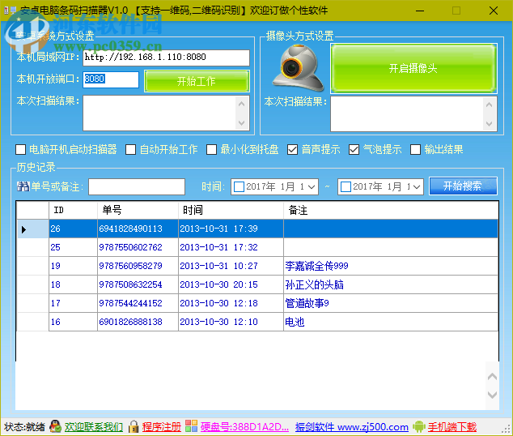Select cell 9787550602762
This screenshot has width=513, height=436.
(x=138, y=247)
